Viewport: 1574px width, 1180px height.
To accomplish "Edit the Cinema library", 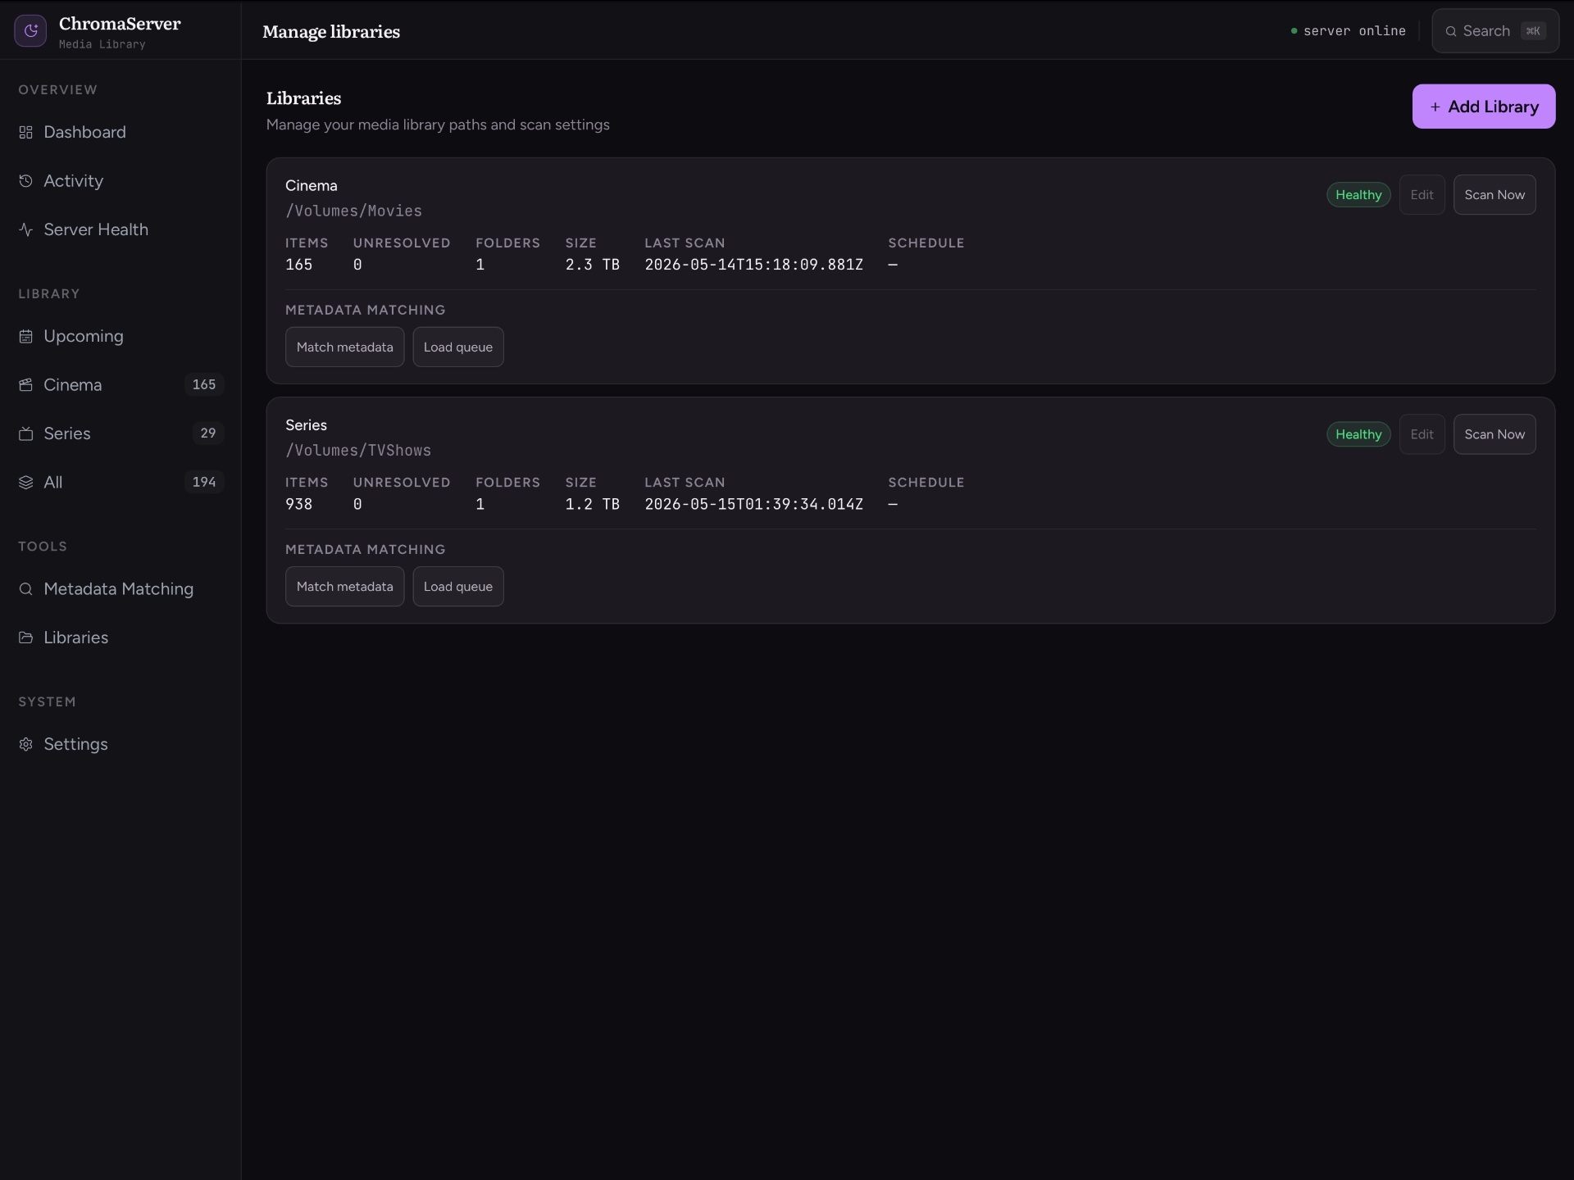I will (x=1422, y=195).
